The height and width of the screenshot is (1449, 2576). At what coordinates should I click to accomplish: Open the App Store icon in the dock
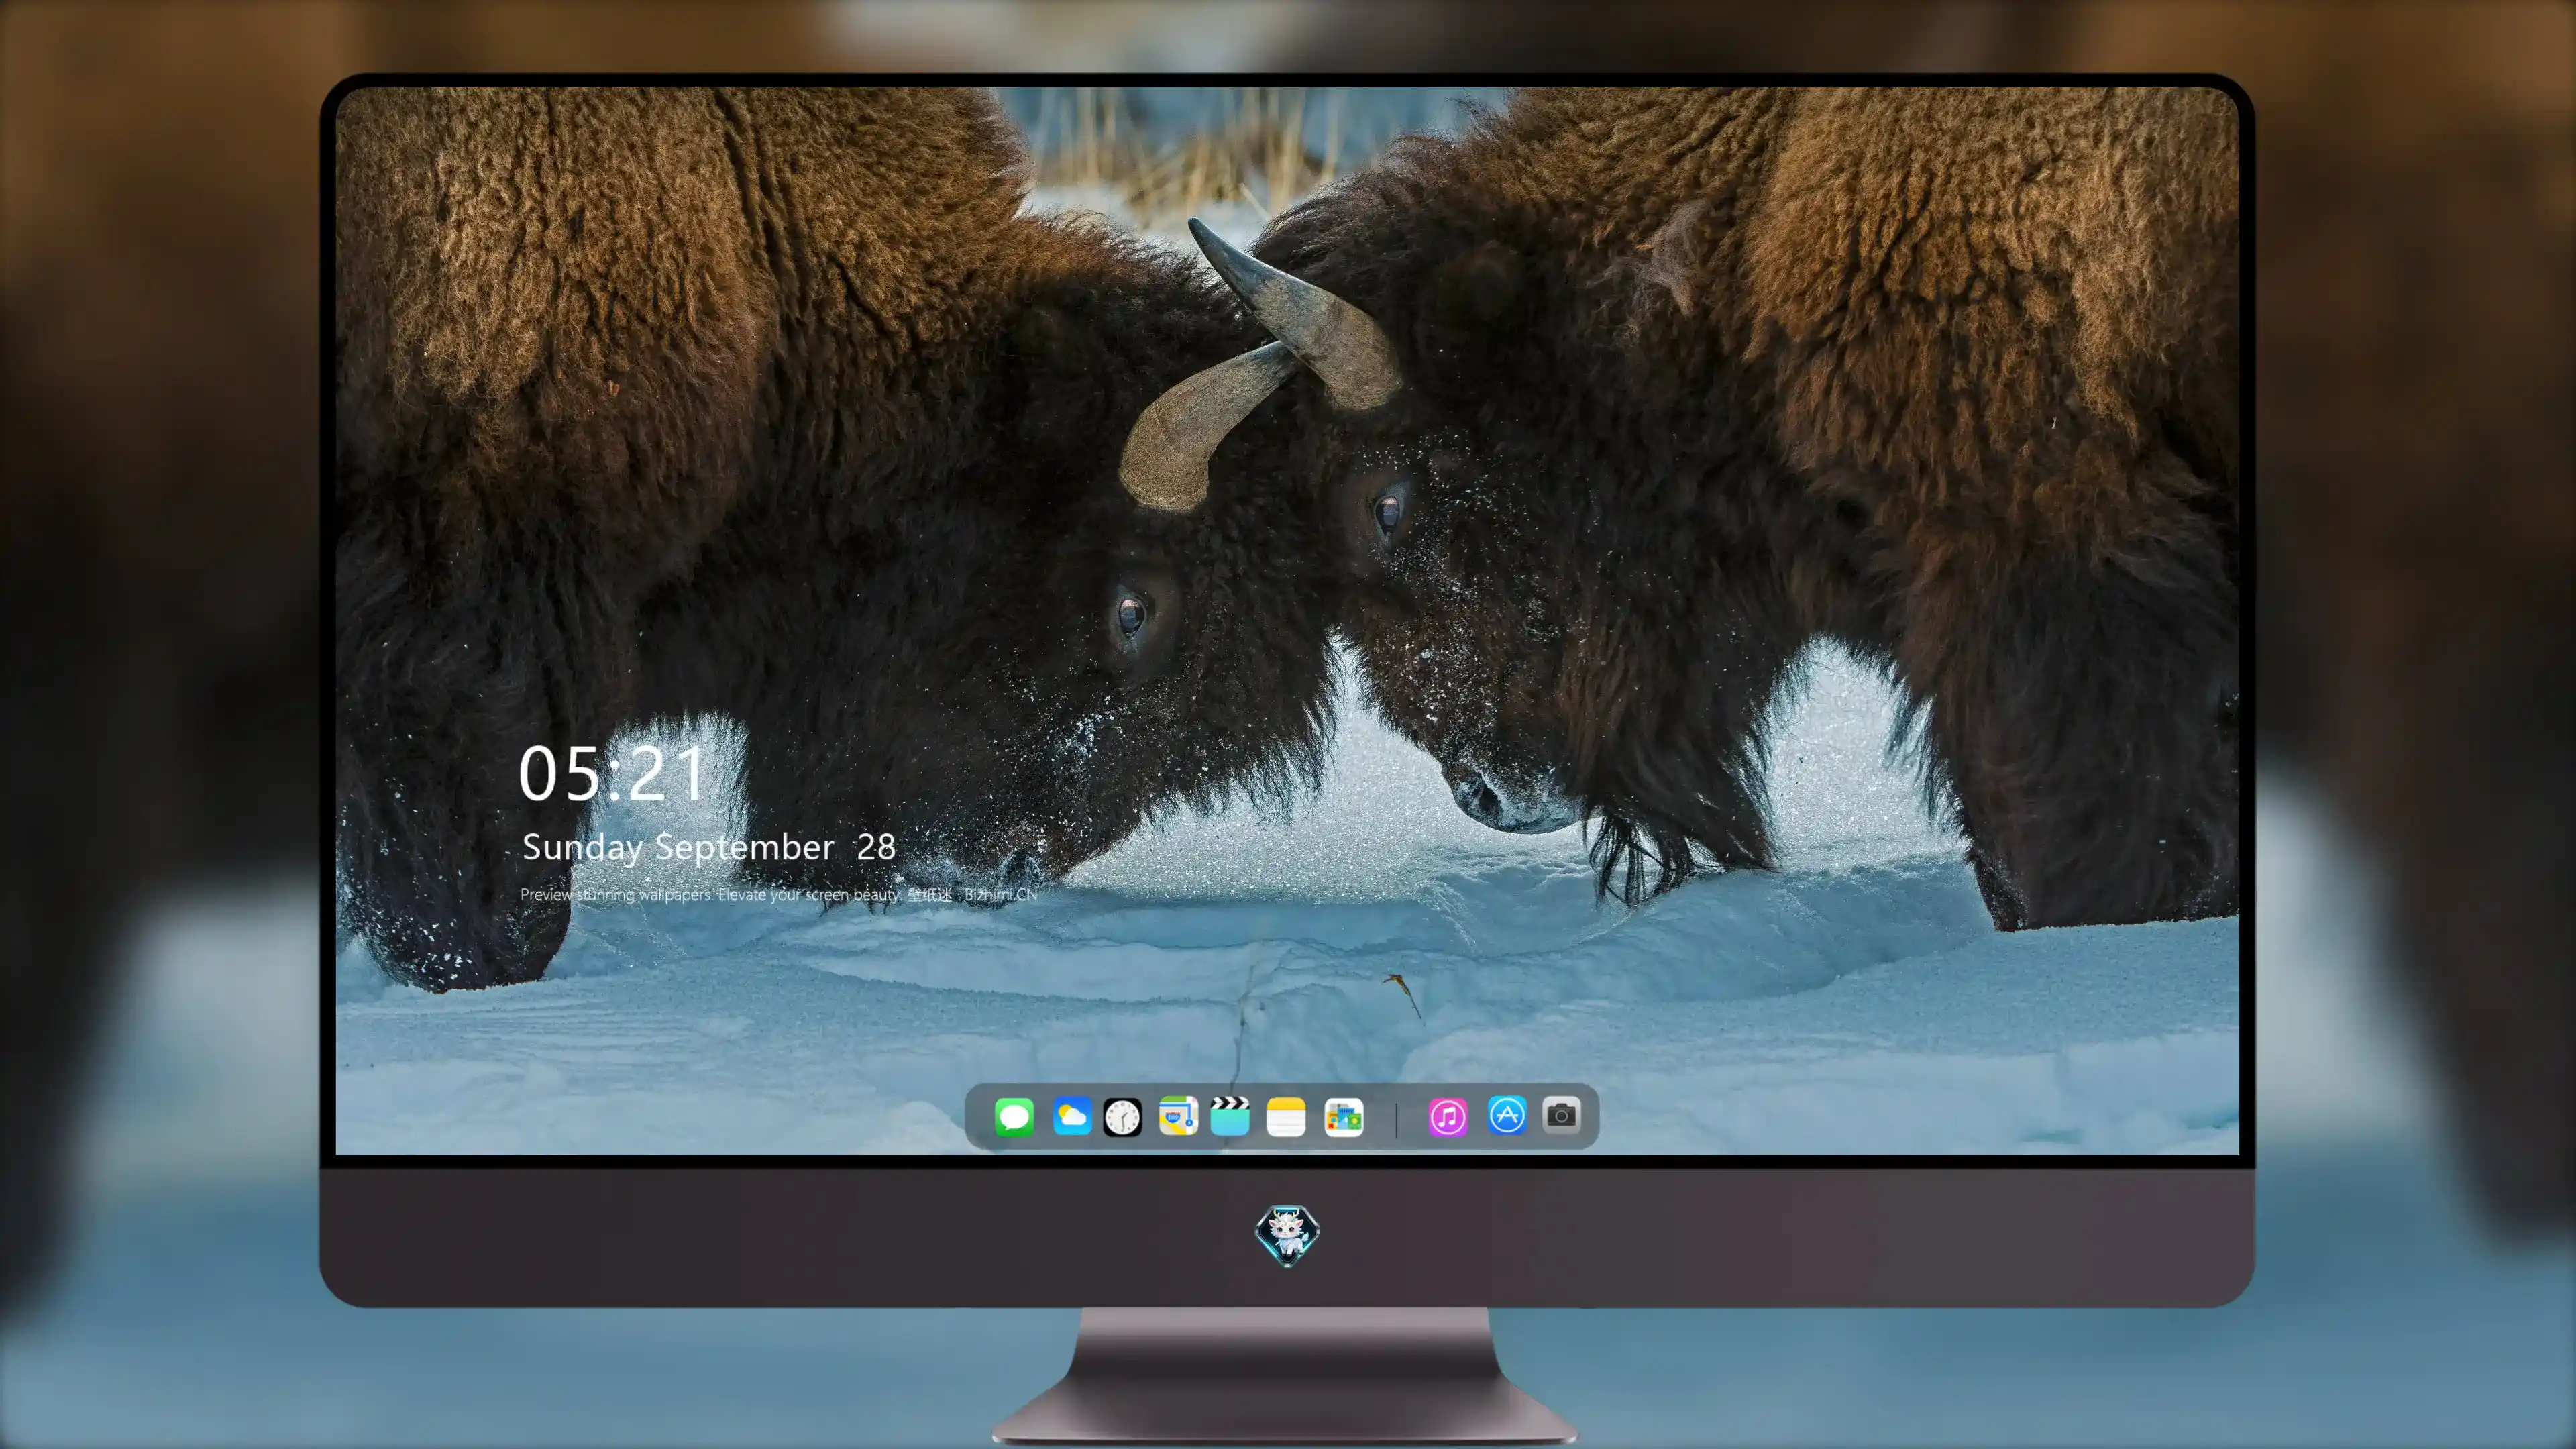pyautogui.click(x=1507, y=1115)
